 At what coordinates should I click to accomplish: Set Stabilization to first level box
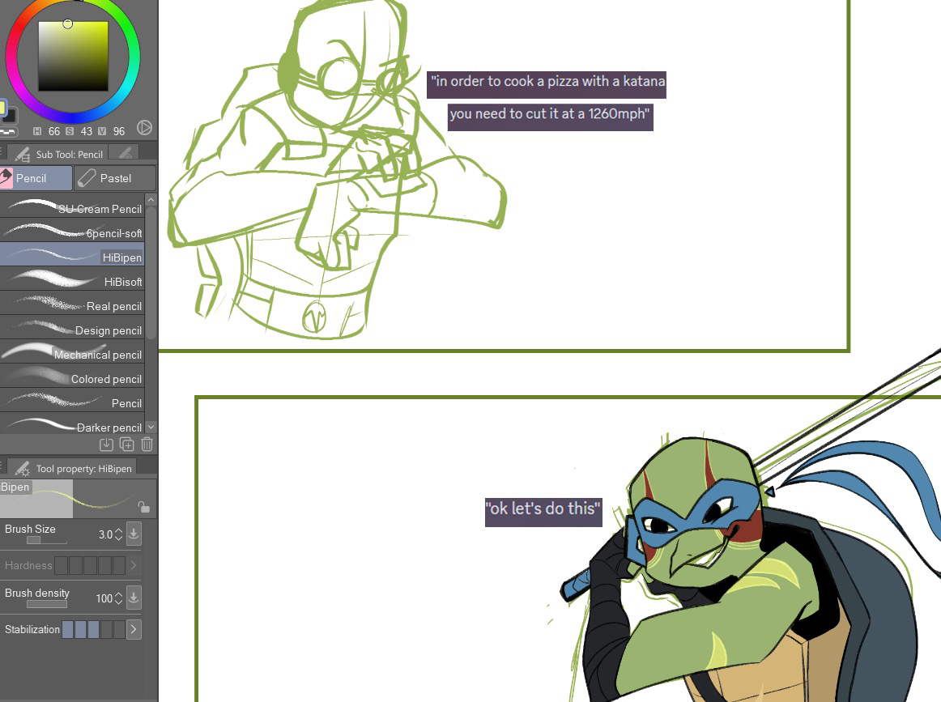pos(67,629)
